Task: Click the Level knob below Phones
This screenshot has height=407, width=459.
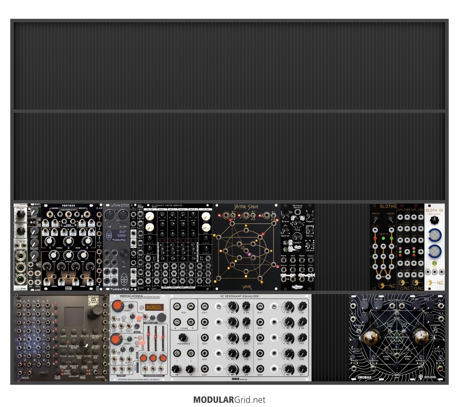Action: (x=21, y=231)
